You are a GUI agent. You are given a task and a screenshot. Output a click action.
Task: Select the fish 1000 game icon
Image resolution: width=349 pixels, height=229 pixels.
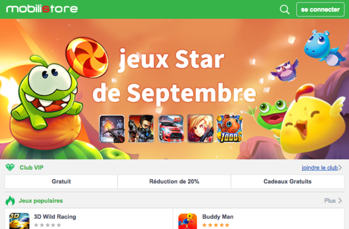point(230,129)
